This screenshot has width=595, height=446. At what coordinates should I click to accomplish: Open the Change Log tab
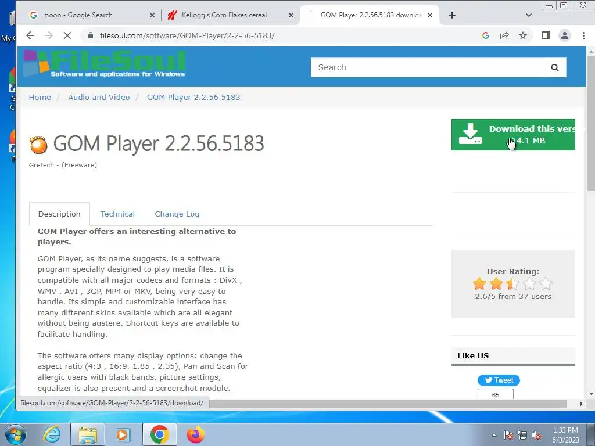point(177,214)
